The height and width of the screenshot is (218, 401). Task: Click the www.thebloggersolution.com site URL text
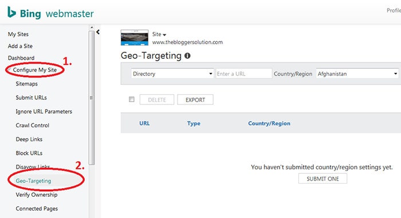click(187, 42)
